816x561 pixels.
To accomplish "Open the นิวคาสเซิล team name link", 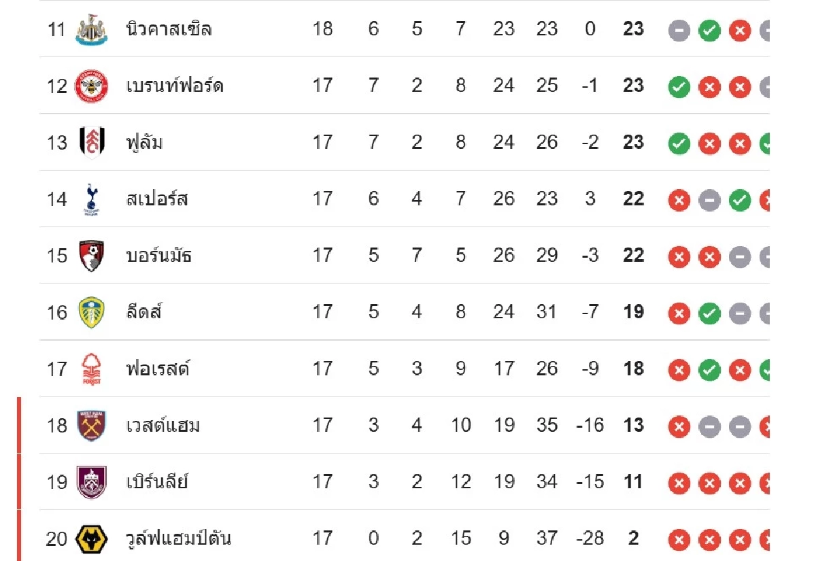I will click(x=169, y=29).
